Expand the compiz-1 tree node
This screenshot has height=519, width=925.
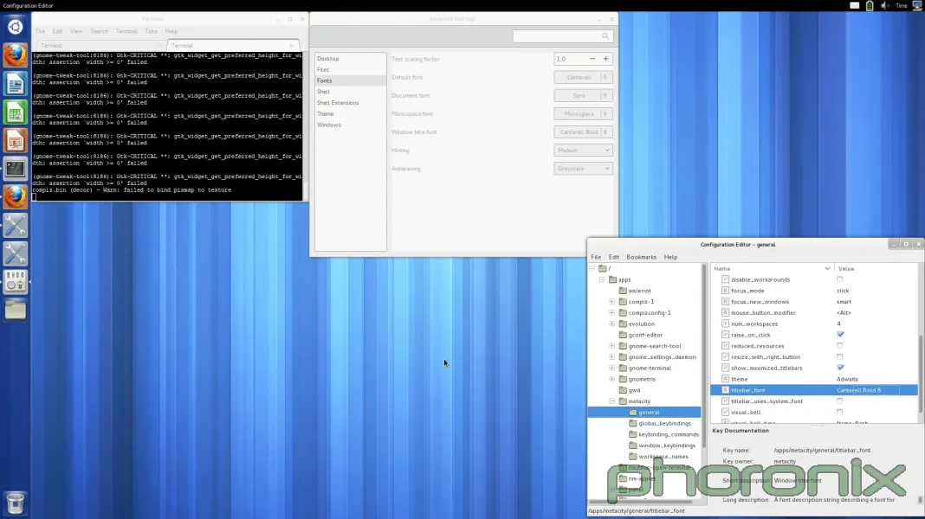tap(611, 302)
